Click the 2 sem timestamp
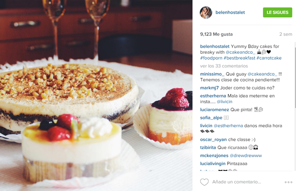Screen dimensions: 296x191 pos(286,34)
